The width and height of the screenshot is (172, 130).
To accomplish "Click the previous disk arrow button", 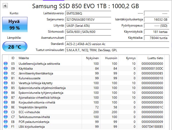I will click(x=5, y=6).
